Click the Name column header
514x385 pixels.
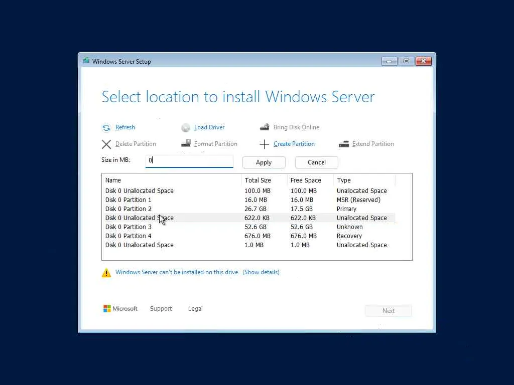(x=173, y=180)
